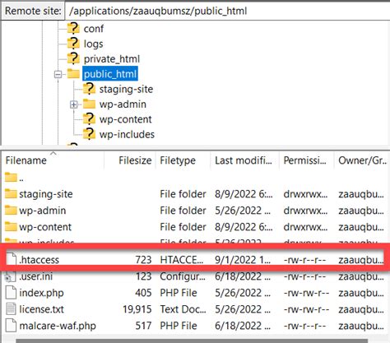
Task: Click the malcare-waf.php file icon
Action: click(x=11, y=326)
